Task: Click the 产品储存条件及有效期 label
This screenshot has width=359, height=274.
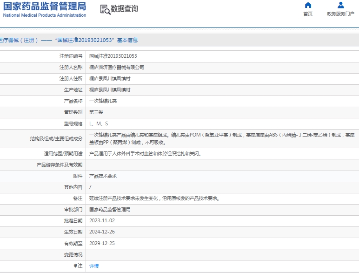Action: point(60,165)
